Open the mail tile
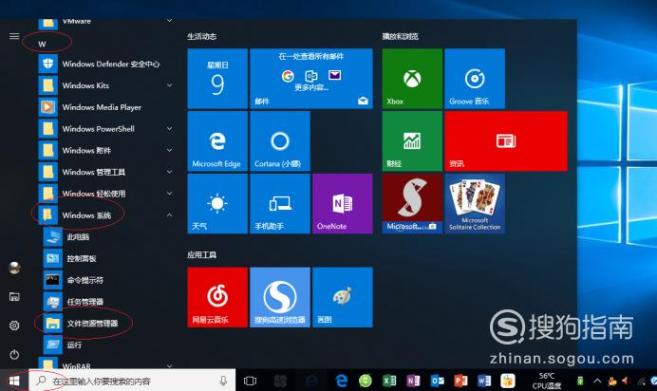The image size is (657, 391). coord(310,79)
